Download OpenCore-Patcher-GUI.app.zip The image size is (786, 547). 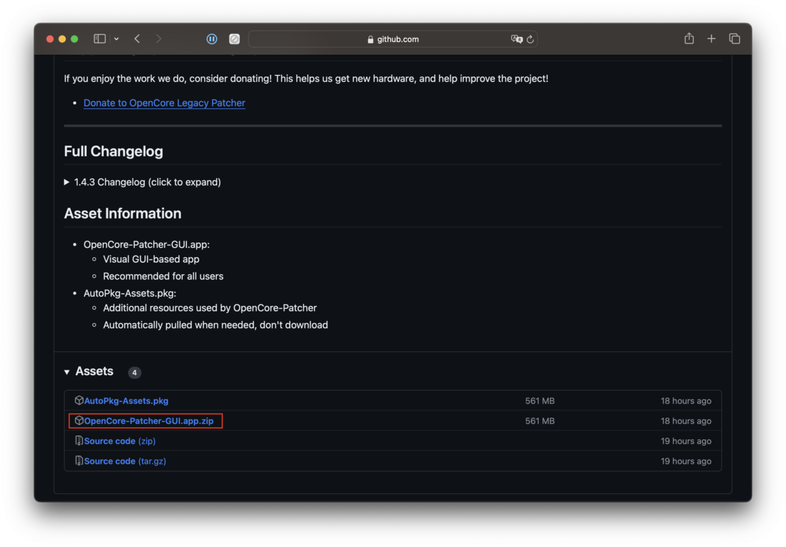(148, 421)
